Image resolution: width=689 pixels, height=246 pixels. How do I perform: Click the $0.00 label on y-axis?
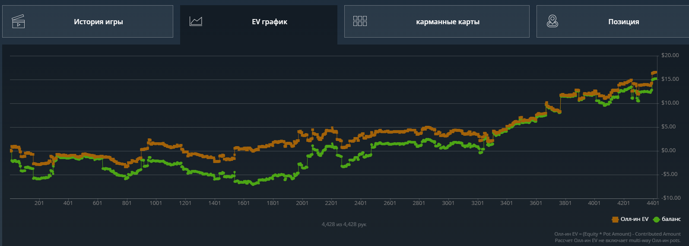[668, 150]
